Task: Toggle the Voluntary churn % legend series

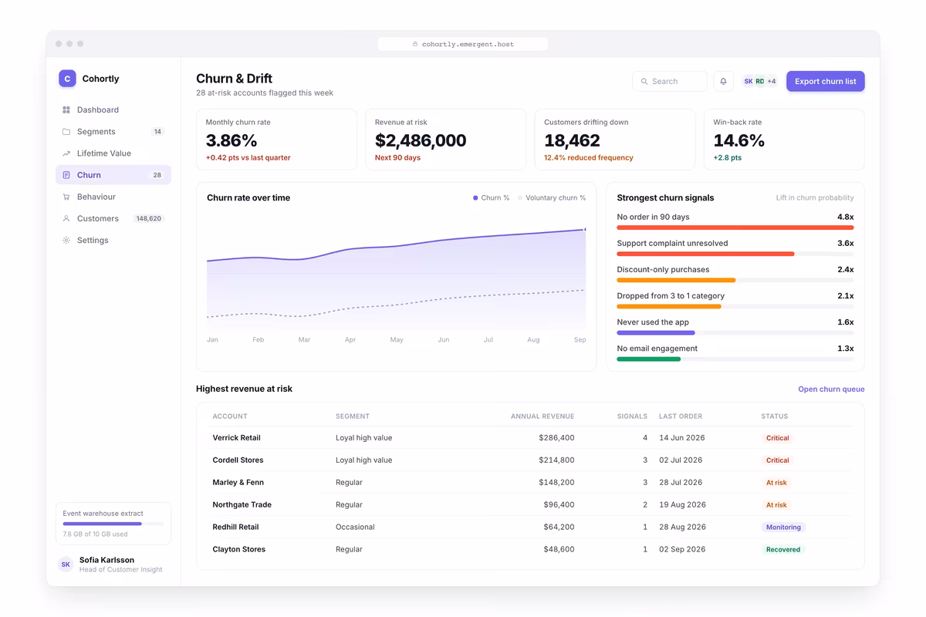Action: point(552,198)
